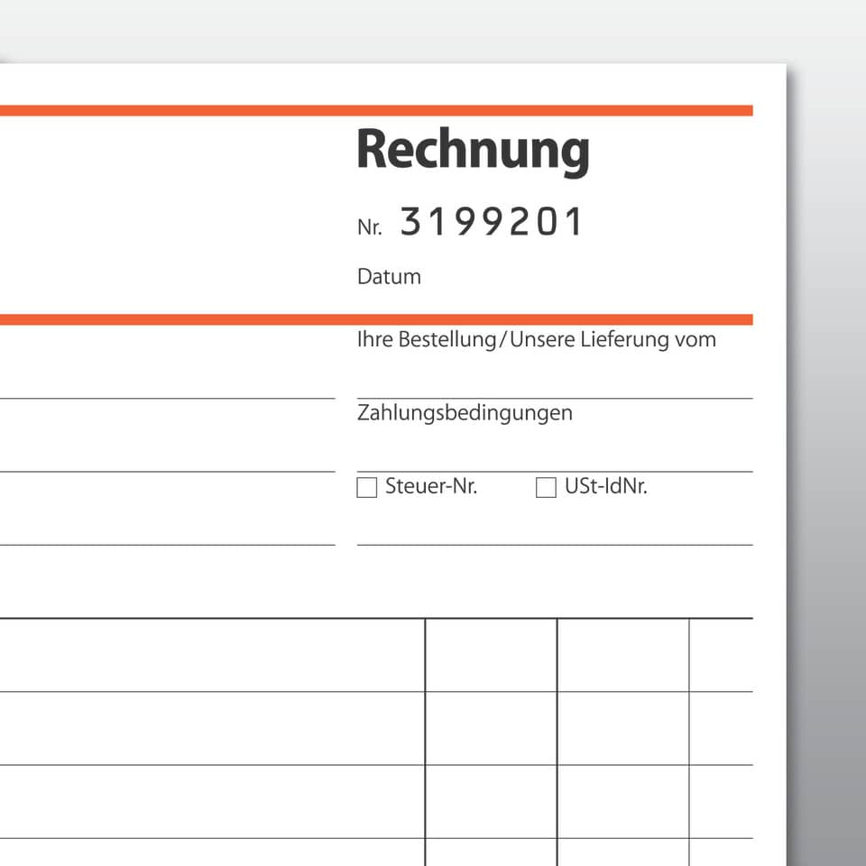This screenshot has width=866, height=866.
Task: Click the Steuer-Nr. text label
Action: pos(431,487)
